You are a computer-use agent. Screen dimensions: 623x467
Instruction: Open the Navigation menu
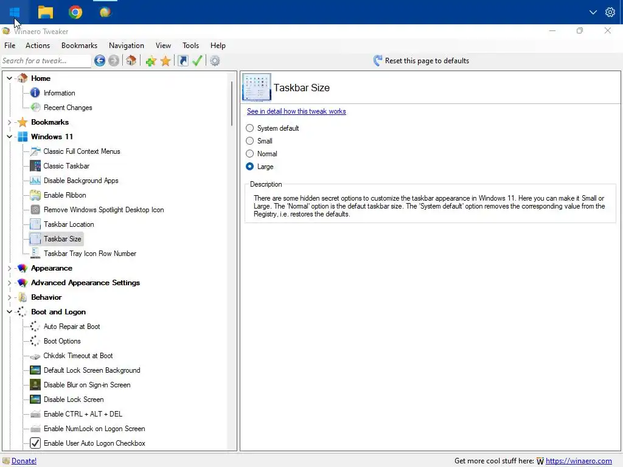click(x=127, y=45)
